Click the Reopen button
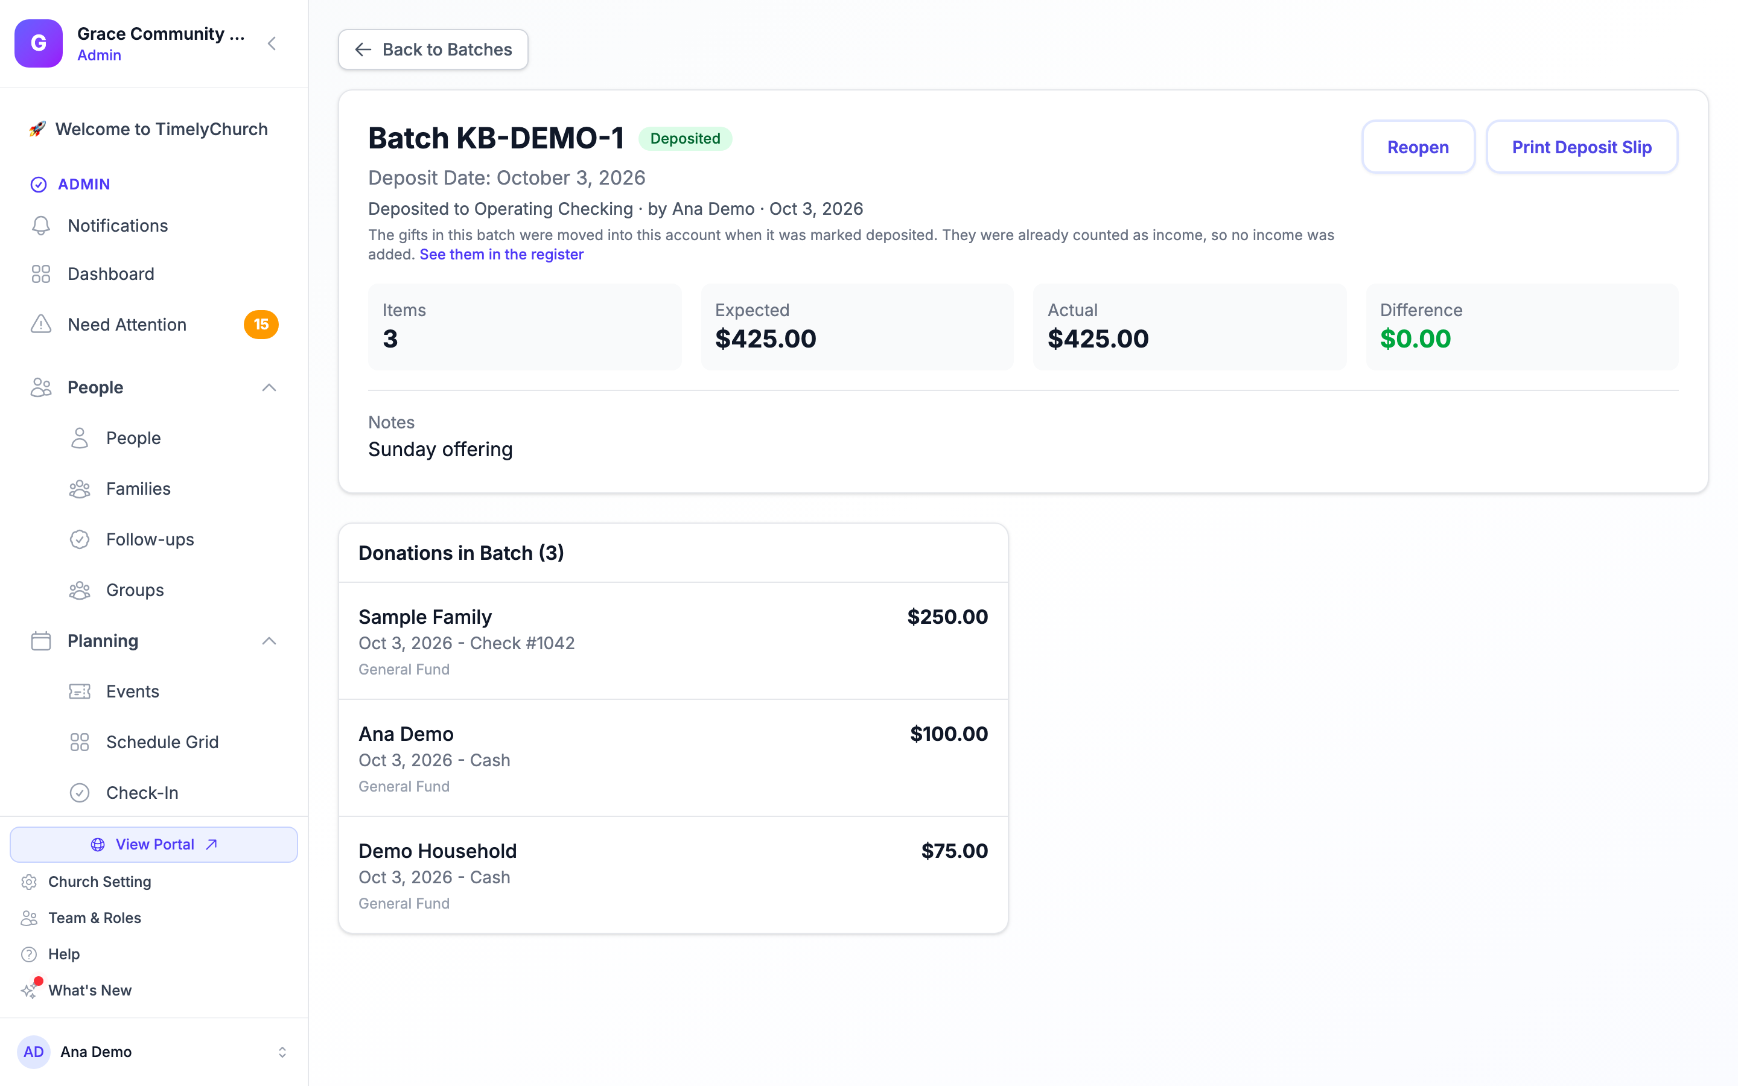This screenshot has height=1086, width=1738. (x=1418, y=147)
